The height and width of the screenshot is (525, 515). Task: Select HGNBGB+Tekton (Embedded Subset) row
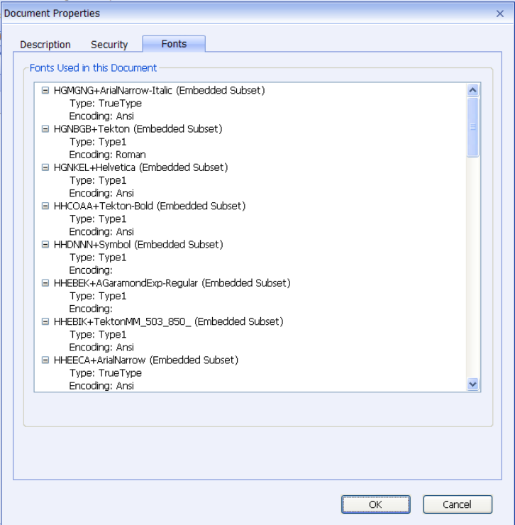tap(138, 129)
